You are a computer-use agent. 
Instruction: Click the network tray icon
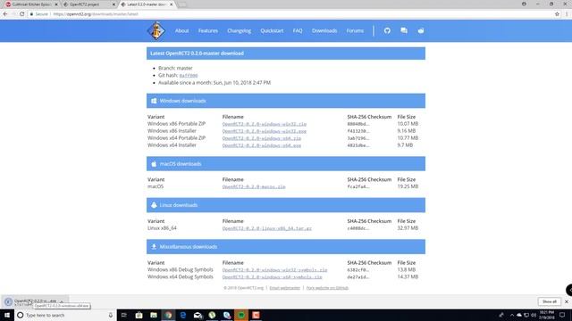pyautogui.click(x=526, y=315)
